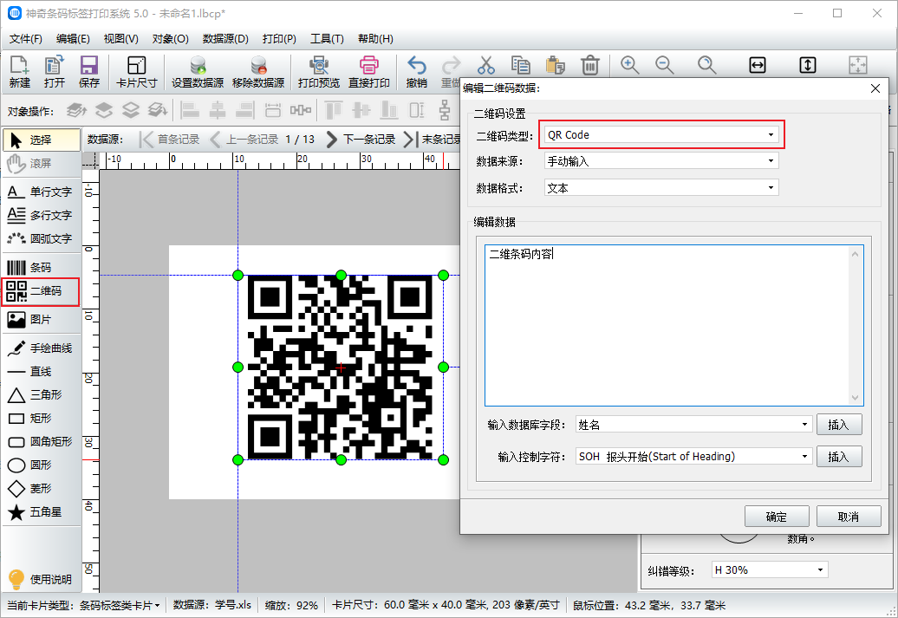Open the 二维码类型 QR Code dropdown
898x618 pixels.
click(x=660, y=134)
